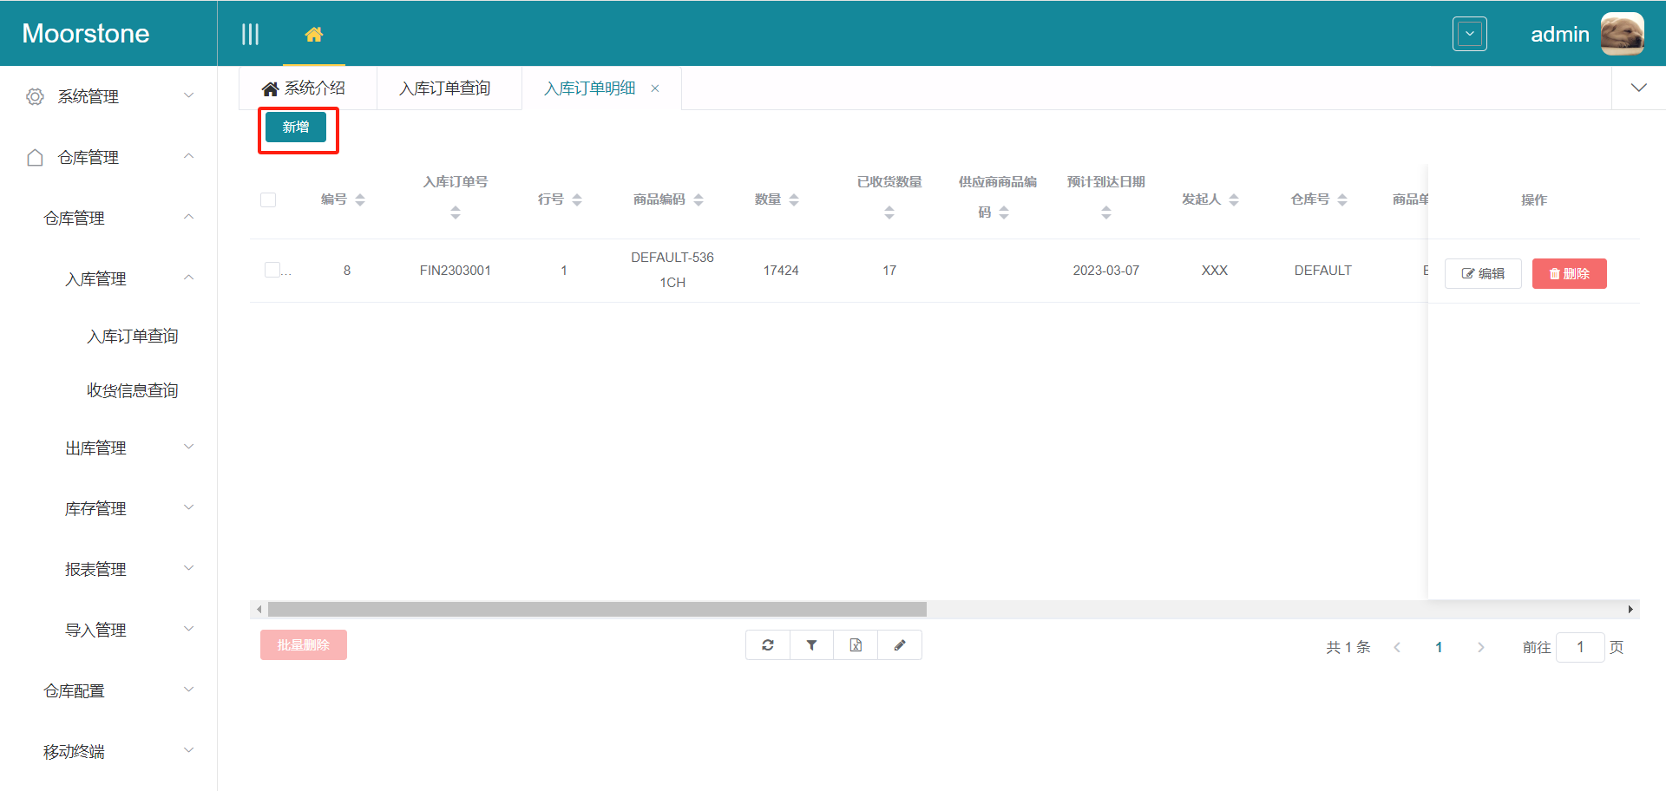The width and height of the screenshot is (1666, 791).
Task: Click the Excel export icon
Action: pyautogui.click(x=856, y=645)
